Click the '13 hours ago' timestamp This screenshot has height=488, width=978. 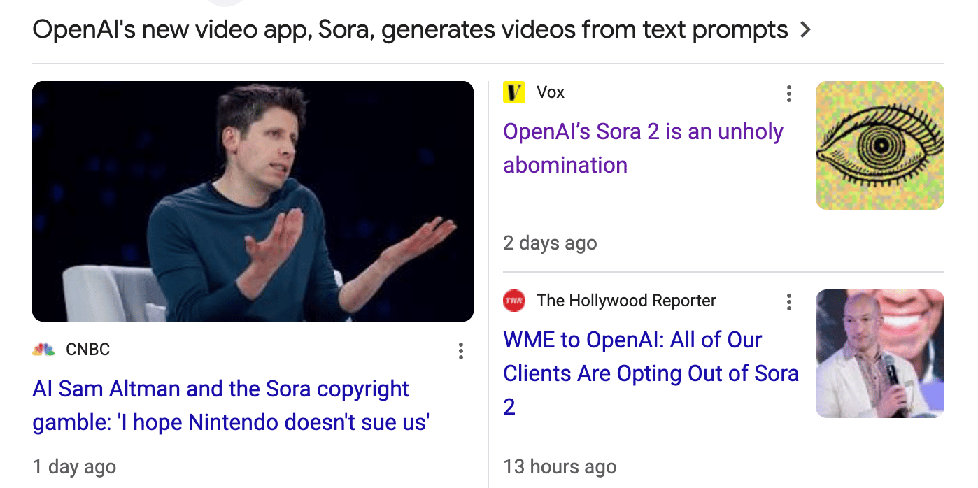coord(560,467)
